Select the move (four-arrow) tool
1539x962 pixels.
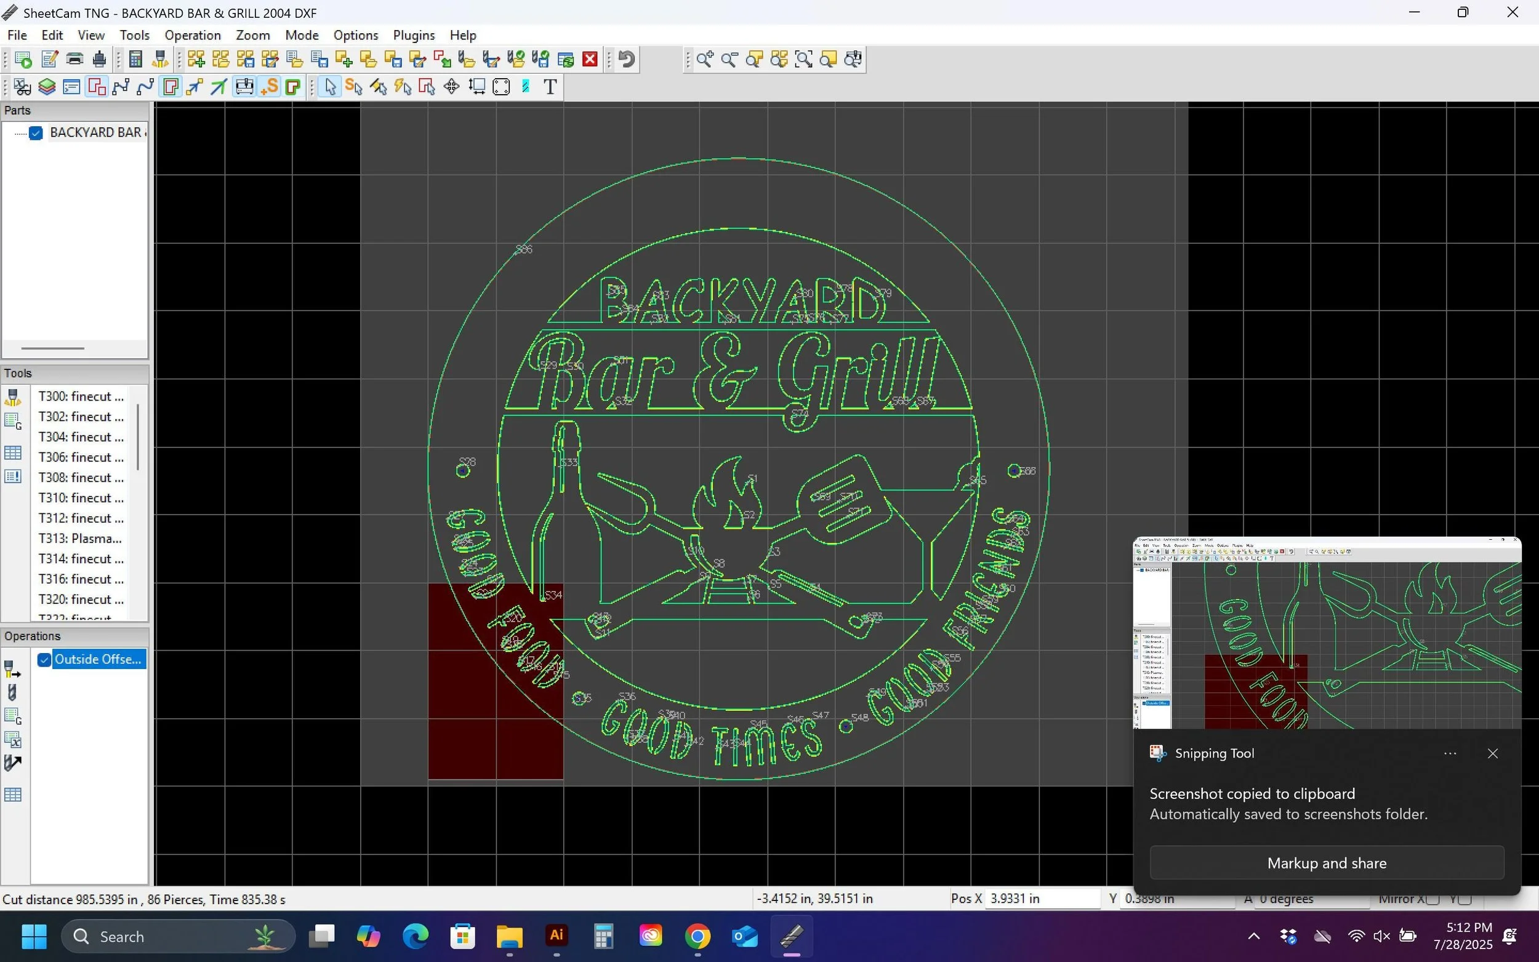click(x=452, y=87)
